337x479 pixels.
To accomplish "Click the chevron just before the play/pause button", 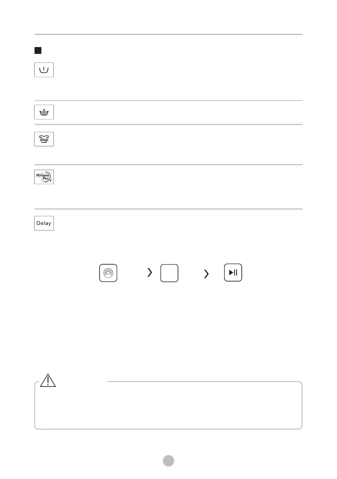I will tap(206, 274).
